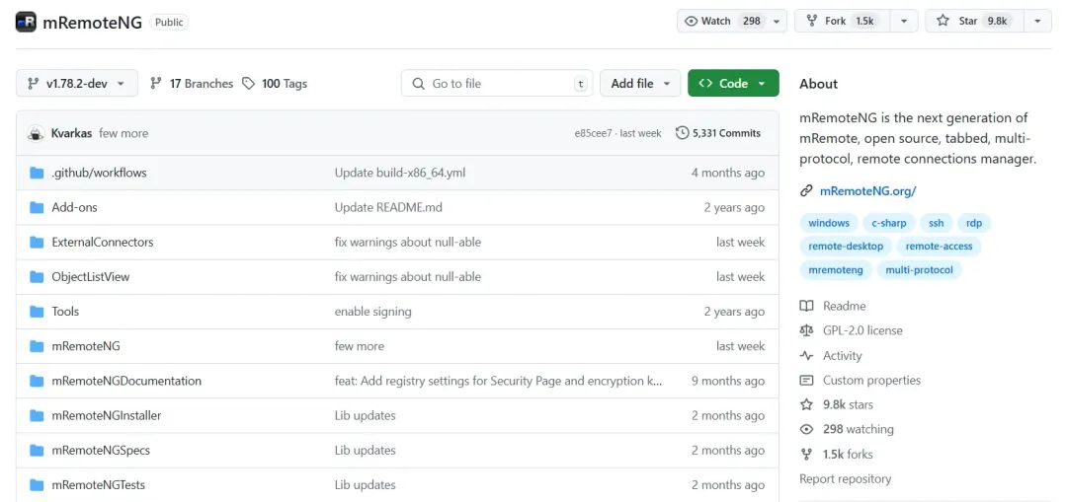
Task: Toggle Watch for this repository
Action: 722,21
